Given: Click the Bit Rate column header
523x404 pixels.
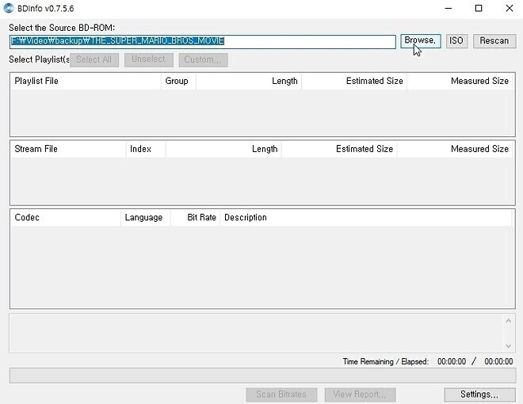Looking at the screenshot, I should tap(195, 217).
